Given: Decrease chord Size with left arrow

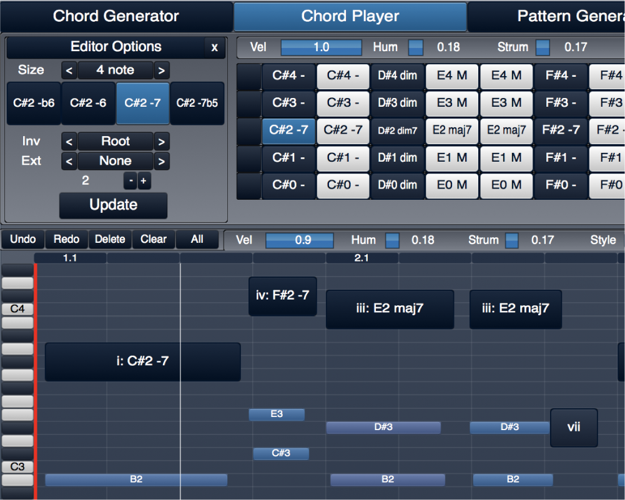Looking at the screenshot, I should (69, 71).
